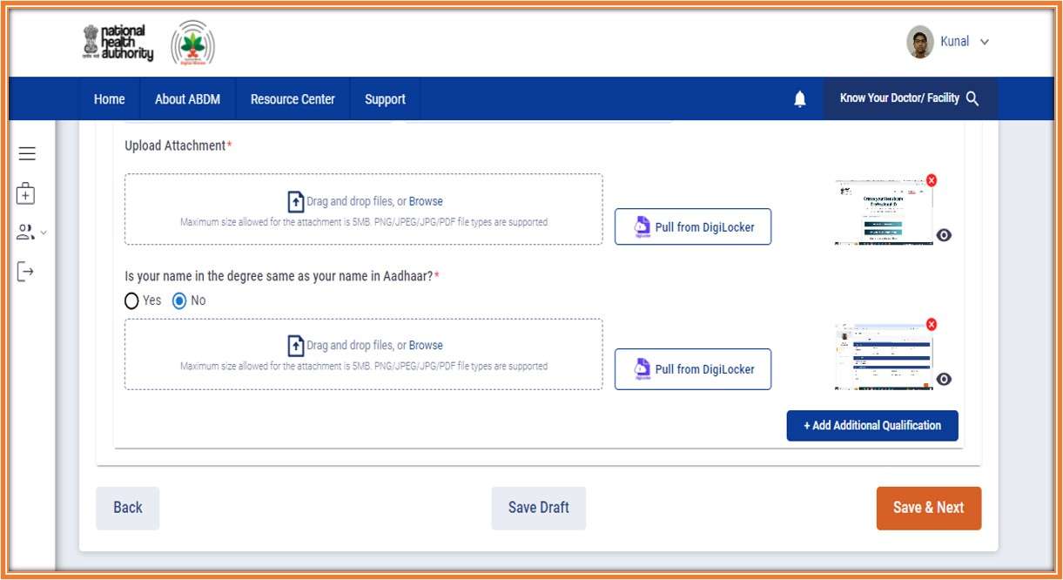Open the About ABDM menu
Viewport: 1063px width, 580px height.
[x=187, y=99]
